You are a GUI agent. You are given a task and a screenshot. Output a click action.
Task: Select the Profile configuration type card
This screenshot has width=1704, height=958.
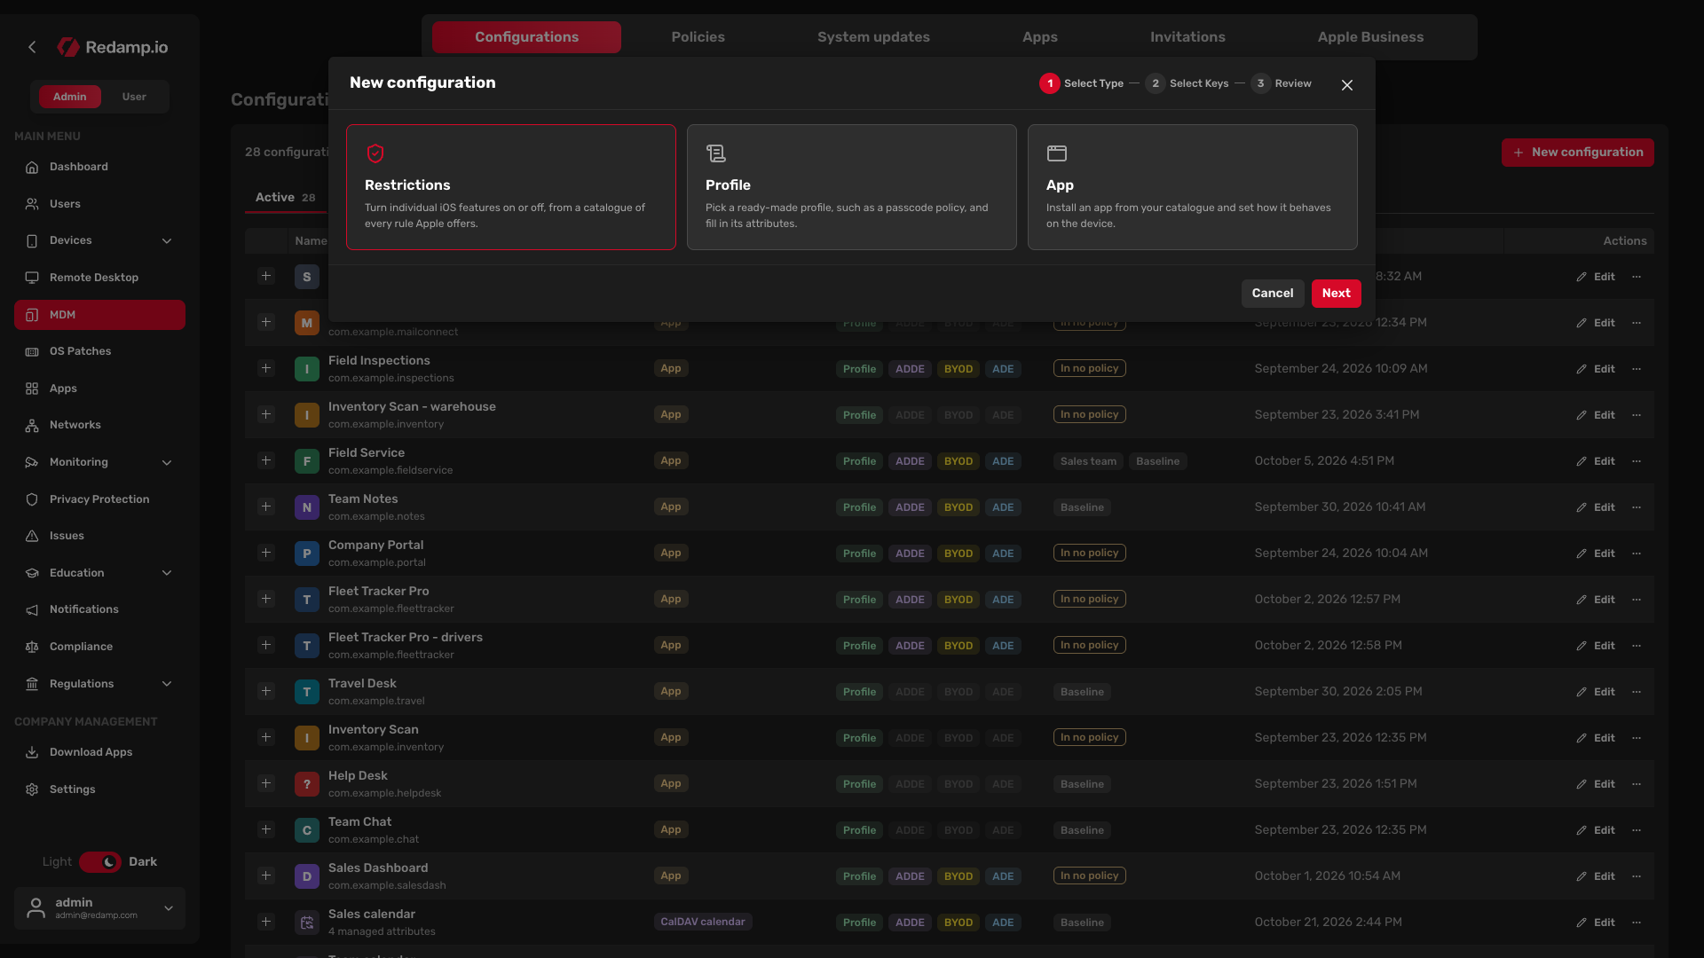(x=851, y=187)
